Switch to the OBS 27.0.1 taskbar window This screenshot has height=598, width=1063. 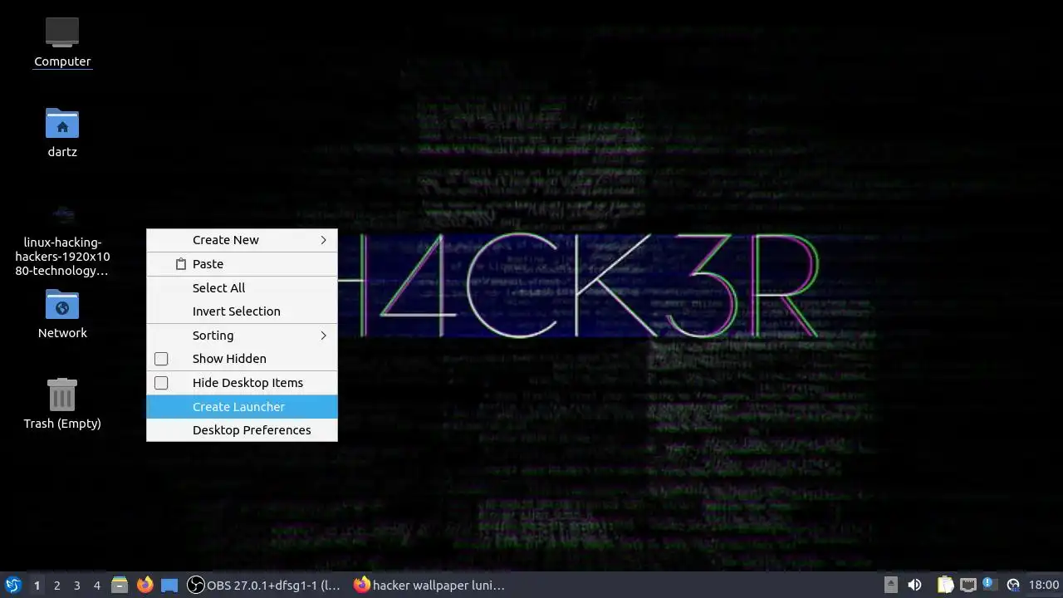[x=263, y=585]
